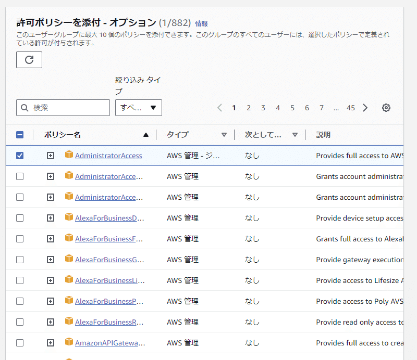Open the table preferences gear icon
The image size is (417, 360).
coord(386,108)
